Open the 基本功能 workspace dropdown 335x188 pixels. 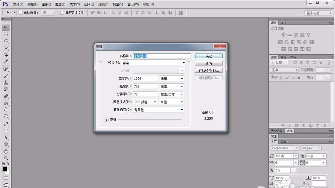318,13
